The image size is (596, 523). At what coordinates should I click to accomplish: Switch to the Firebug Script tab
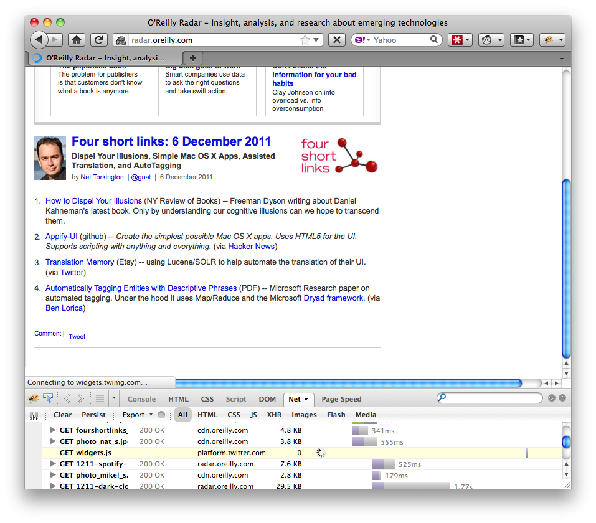tap(236, 399)
